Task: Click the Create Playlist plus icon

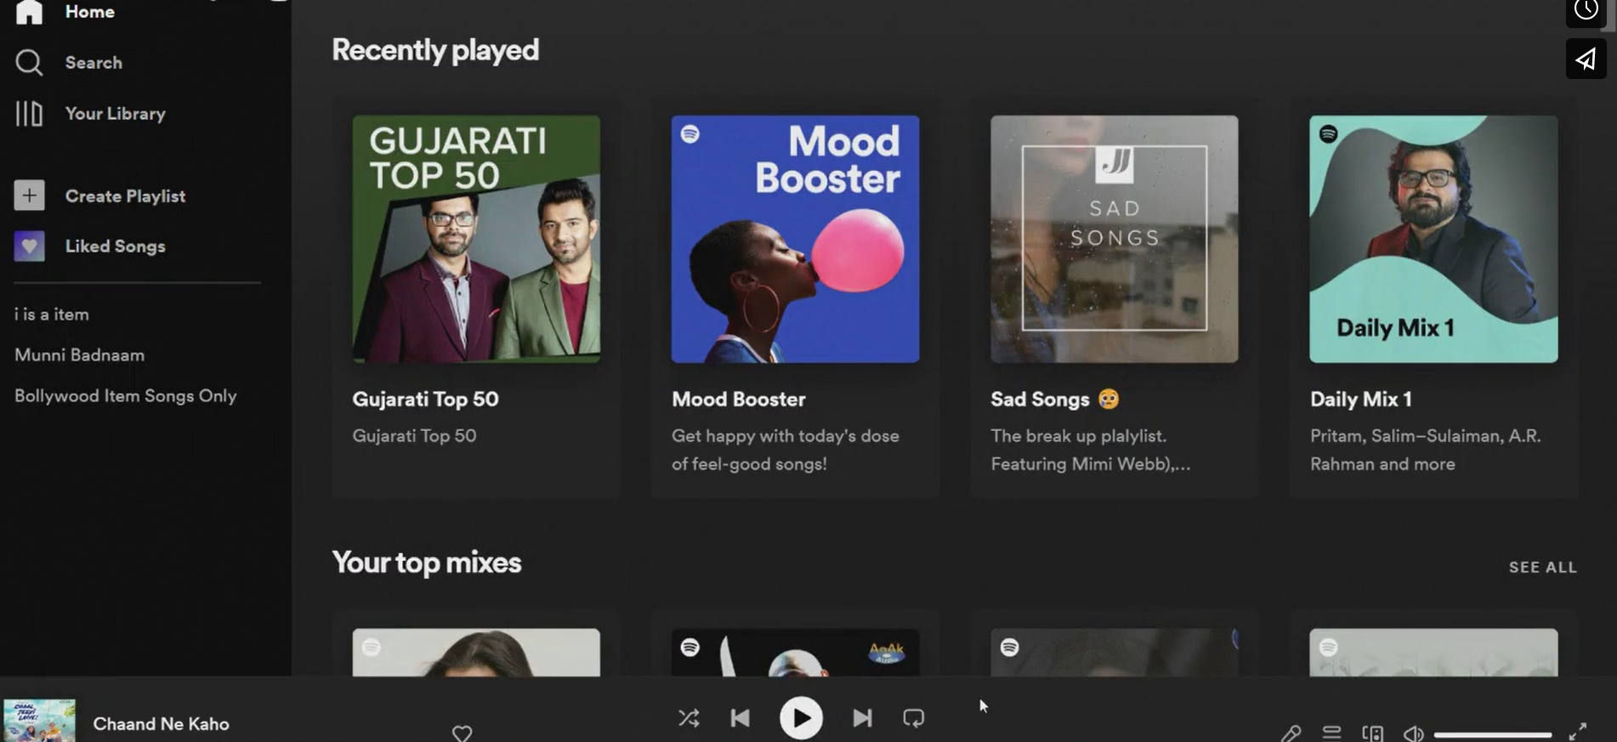Action: tap(29, 195)
